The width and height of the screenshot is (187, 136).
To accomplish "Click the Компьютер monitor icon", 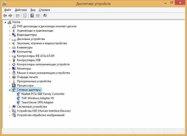I will pyautogui.click(x=14, y=52).
